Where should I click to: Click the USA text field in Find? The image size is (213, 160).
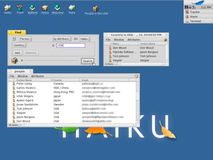[x=71, y=45]
